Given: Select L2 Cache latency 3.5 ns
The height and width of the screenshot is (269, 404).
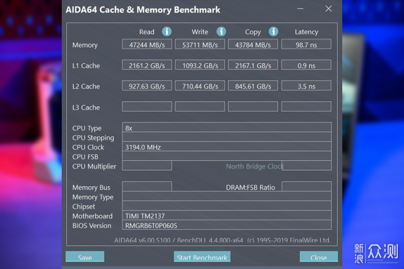Looking at the screenshot, I should [306, 85].
